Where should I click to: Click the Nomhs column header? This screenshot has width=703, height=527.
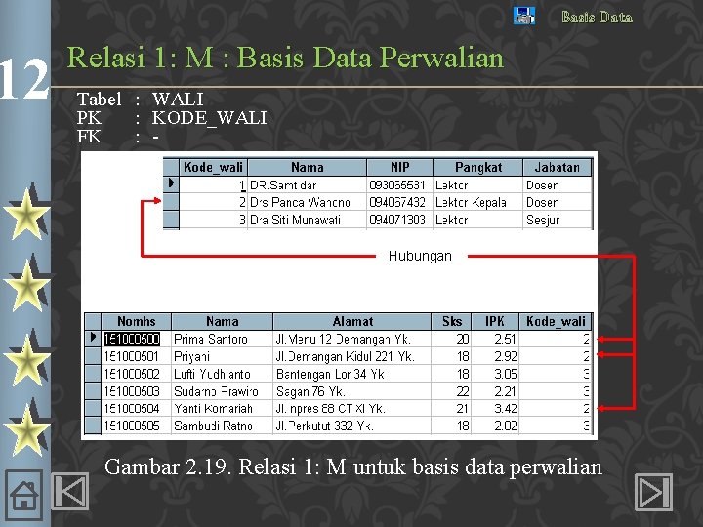click(137, 321)
